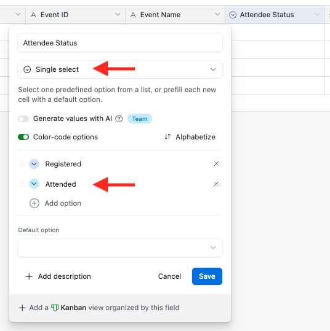Image resolution: width=330 pixels, height=331 pixels.
Task: Click the Alphabetize sort arrows icon
Action: [x=167, y=137]
